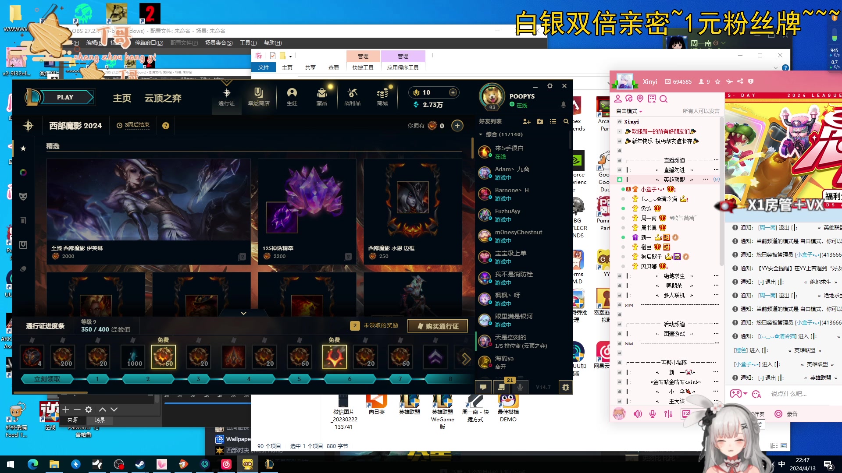Image resolution: width=842 pixels, height=473 pixels.
Task: Click the OBS add source plus button
Action: [x=66, y=409]
